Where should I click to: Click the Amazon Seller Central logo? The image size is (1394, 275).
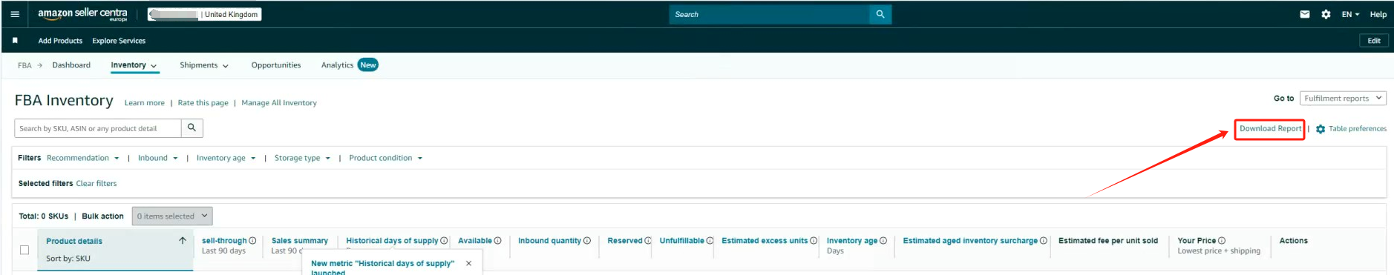pos(82,14)
